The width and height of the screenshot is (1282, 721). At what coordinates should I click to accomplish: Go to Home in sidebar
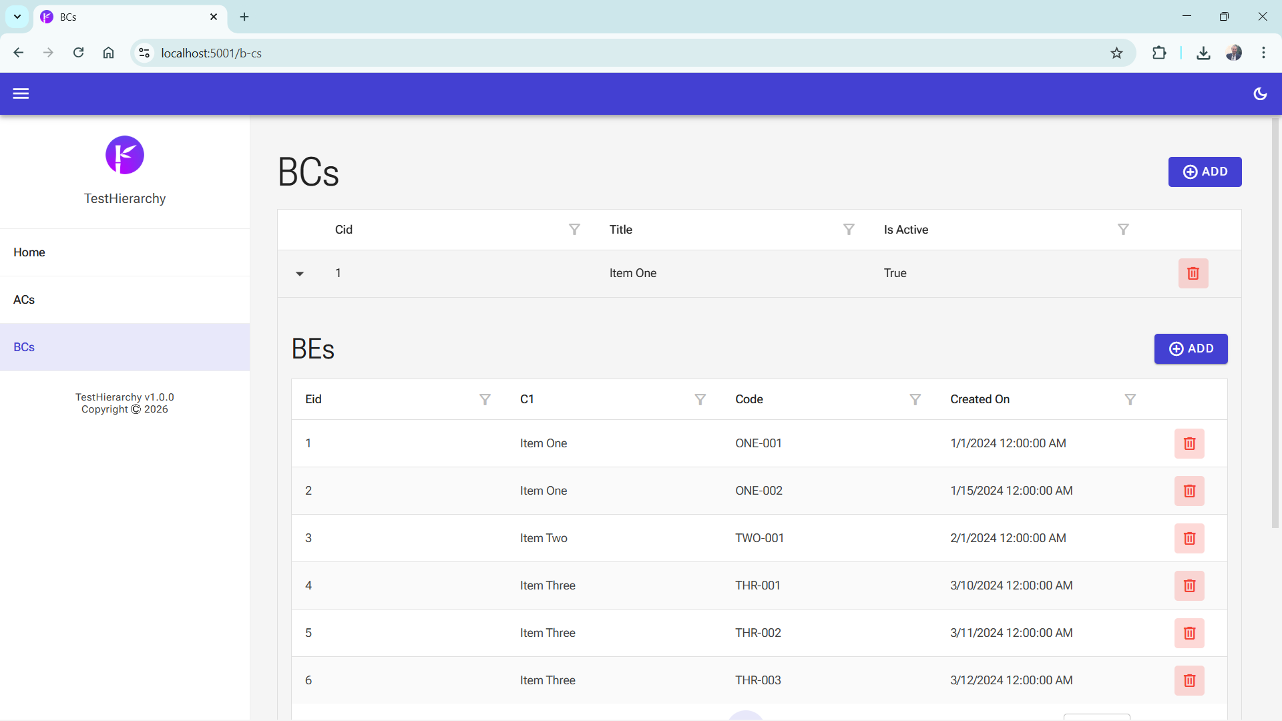(29, 252)
